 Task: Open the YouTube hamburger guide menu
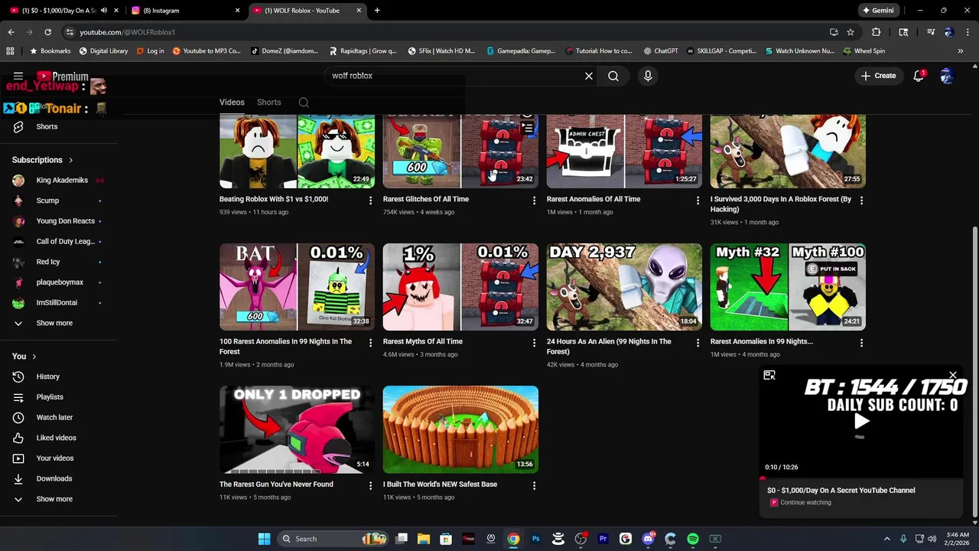click(x=18, y=77)
